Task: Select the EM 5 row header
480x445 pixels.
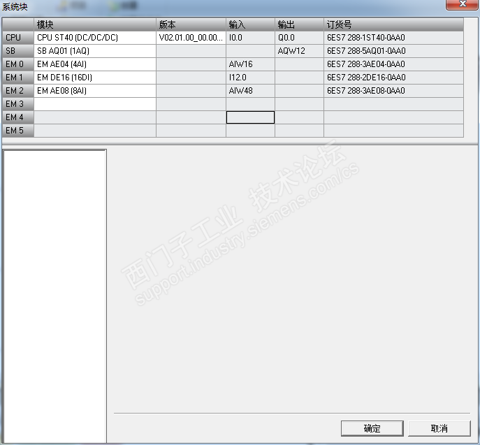Action: click(18, 131)
